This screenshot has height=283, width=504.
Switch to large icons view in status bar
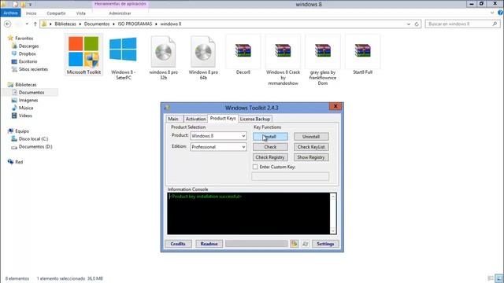[499, 278]
